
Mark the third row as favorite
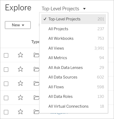[x=20, y=83]
